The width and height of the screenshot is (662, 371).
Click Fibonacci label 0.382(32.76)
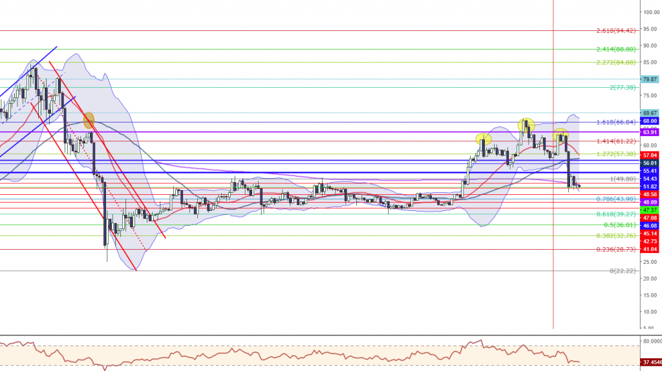tap(616, 236)
